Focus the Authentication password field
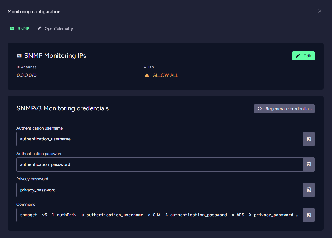The width and height of the screenshot is (332, 238). (160, 164)
